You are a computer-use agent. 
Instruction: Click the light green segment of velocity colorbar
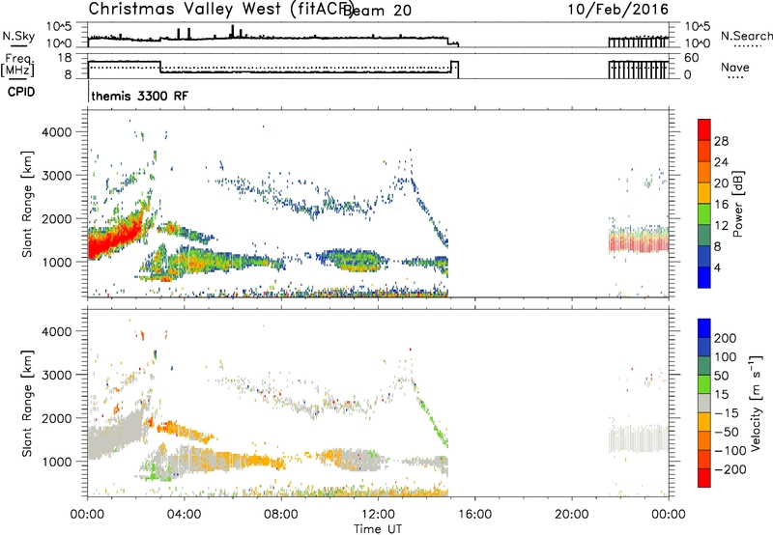[x=704, y=384]
